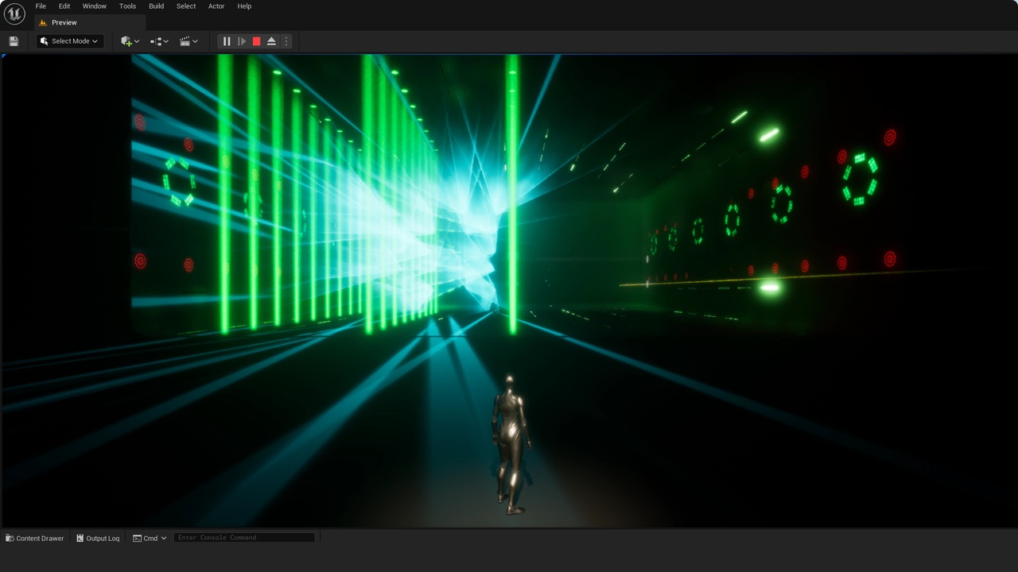
Task: Click the metallic character in the viewport
Action: pos(510,443)
